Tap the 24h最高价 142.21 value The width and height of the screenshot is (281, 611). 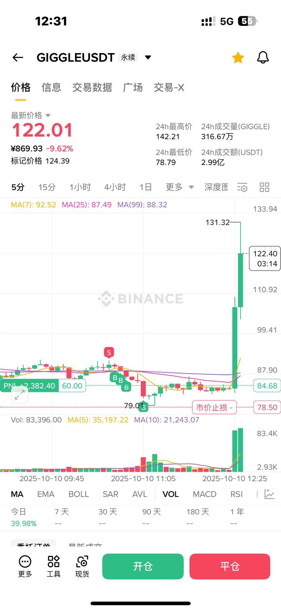click(168, 137)
